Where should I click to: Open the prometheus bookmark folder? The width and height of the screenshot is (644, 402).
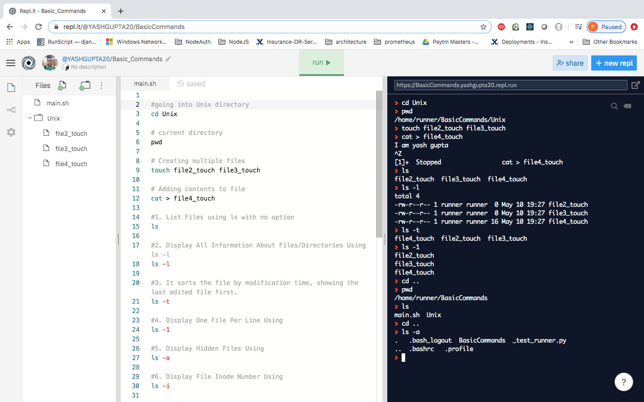pyautogui.click(x=394, y=42)
